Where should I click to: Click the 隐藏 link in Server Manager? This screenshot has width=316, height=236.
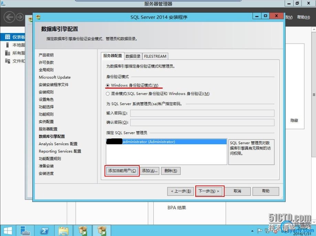point(294,121)
